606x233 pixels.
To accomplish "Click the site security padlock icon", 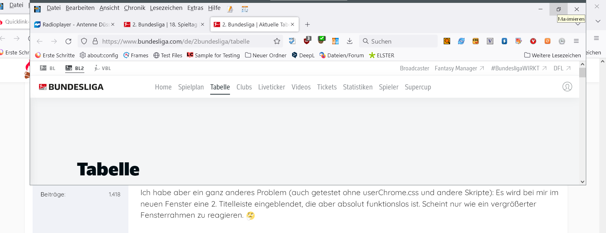I will pyautogui.click(x=95, y=41).
